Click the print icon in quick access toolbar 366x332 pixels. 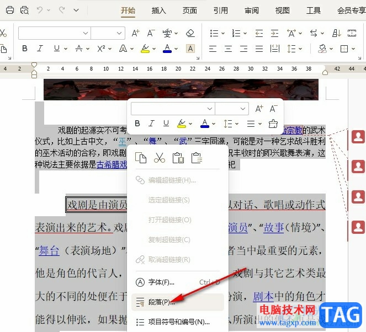point(10,10)
